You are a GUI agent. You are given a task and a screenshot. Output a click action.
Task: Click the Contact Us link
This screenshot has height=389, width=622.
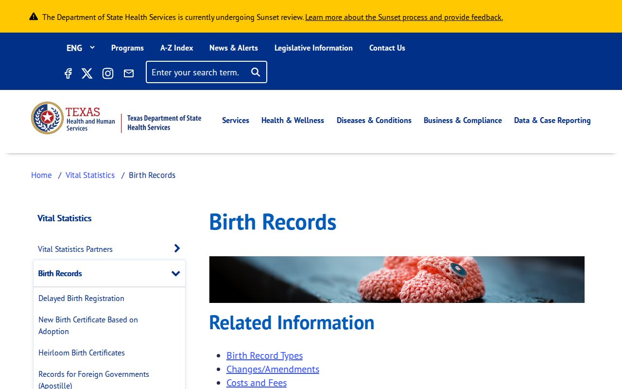click(387, 48)
